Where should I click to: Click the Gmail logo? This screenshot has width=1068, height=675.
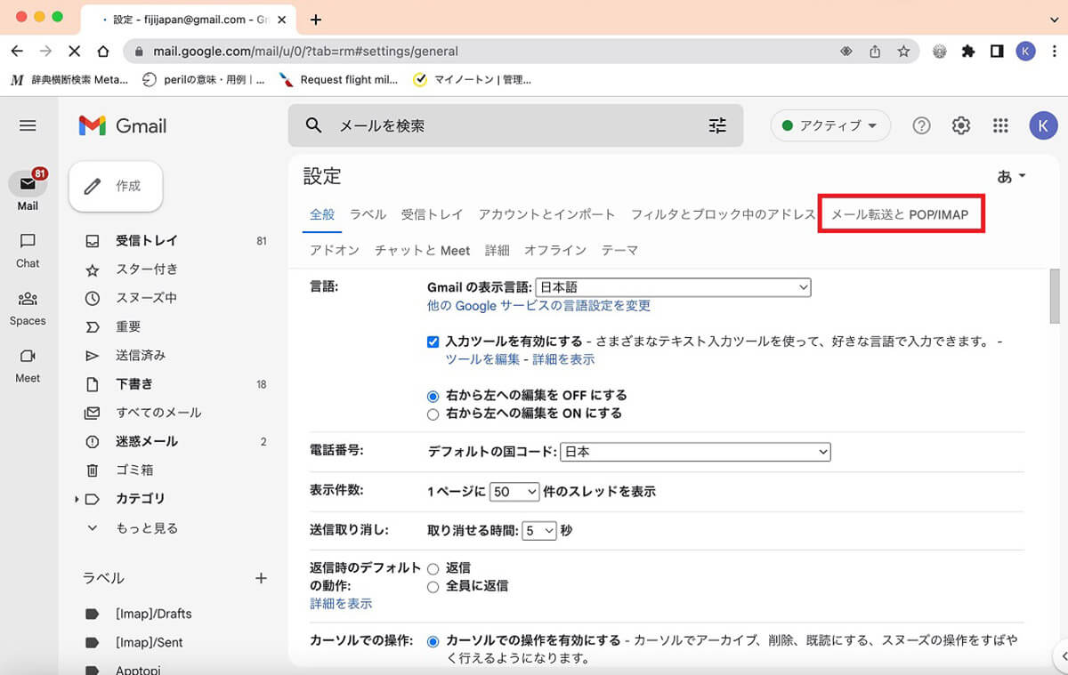tap(123, 125)
